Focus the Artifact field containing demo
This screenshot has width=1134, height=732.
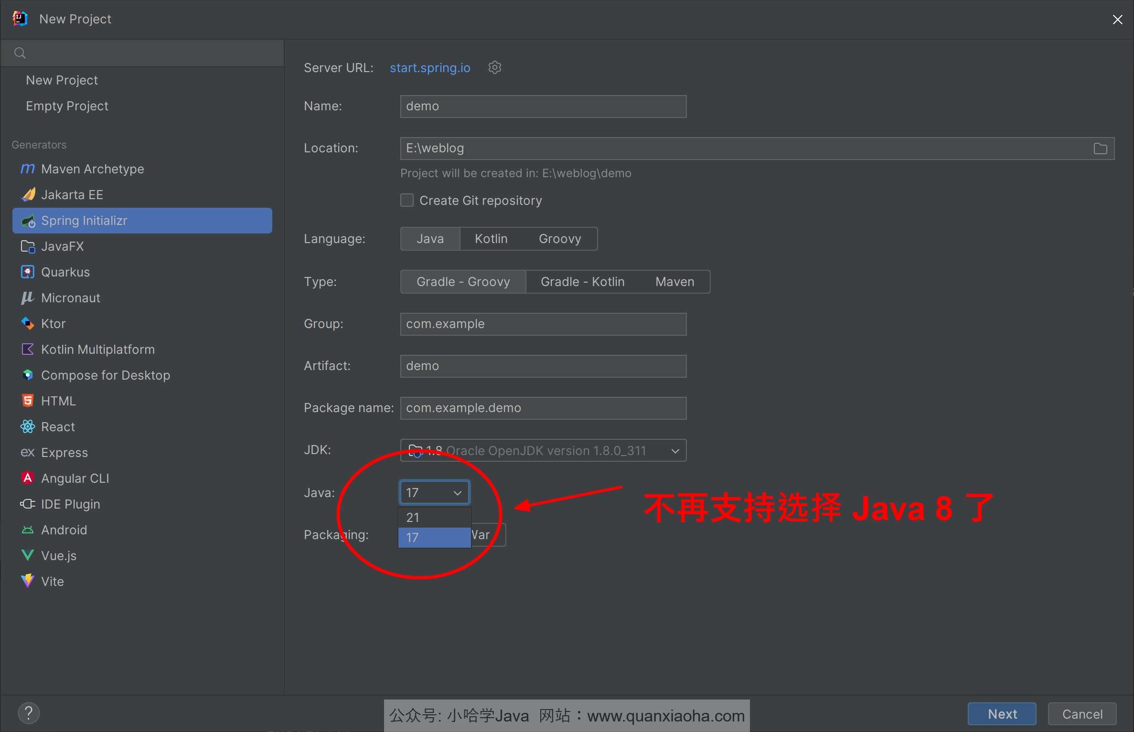pyautogui.click(x=543, y=366)
